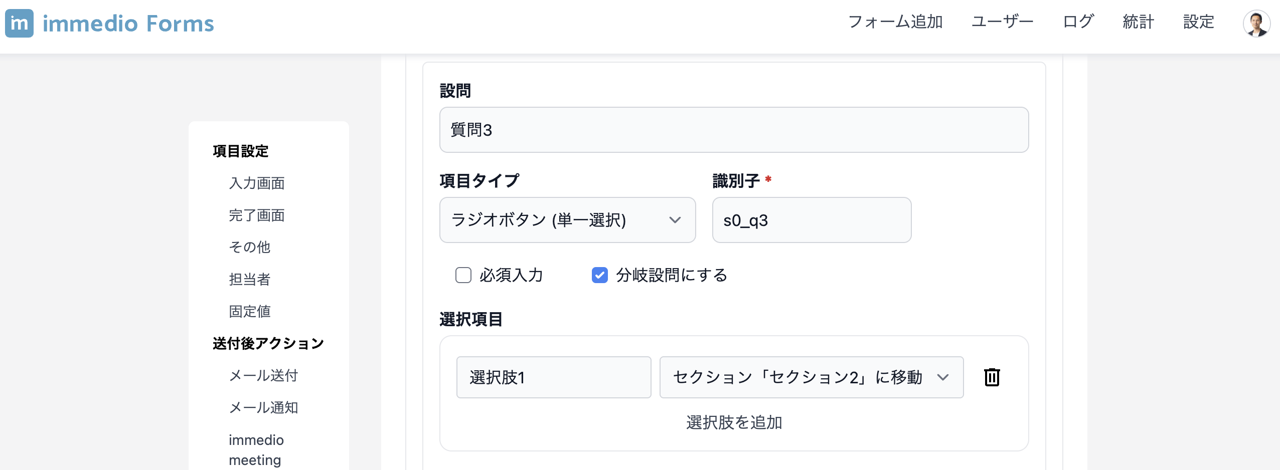Screen dimensions: 1280x470
Task: Click 選択肢を追加 to add option
Action: pyautogui.click(x=734, y=422)
